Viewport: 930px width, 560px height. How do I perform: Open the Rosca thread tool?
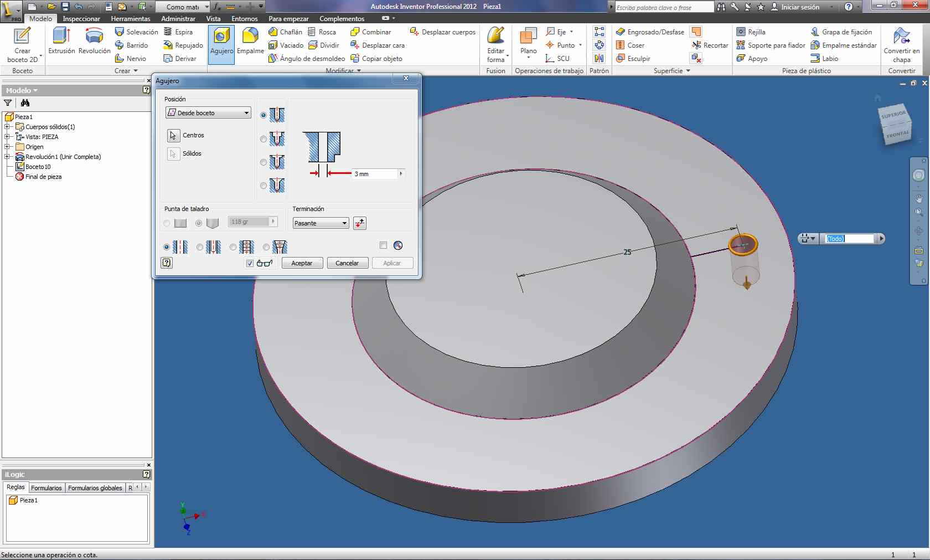coord(322,32)
